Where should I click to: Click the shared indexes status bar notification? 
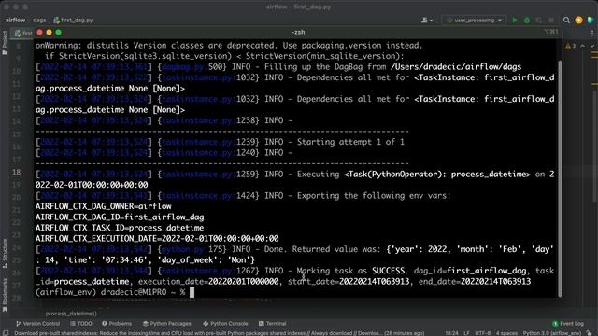(220, 333)
